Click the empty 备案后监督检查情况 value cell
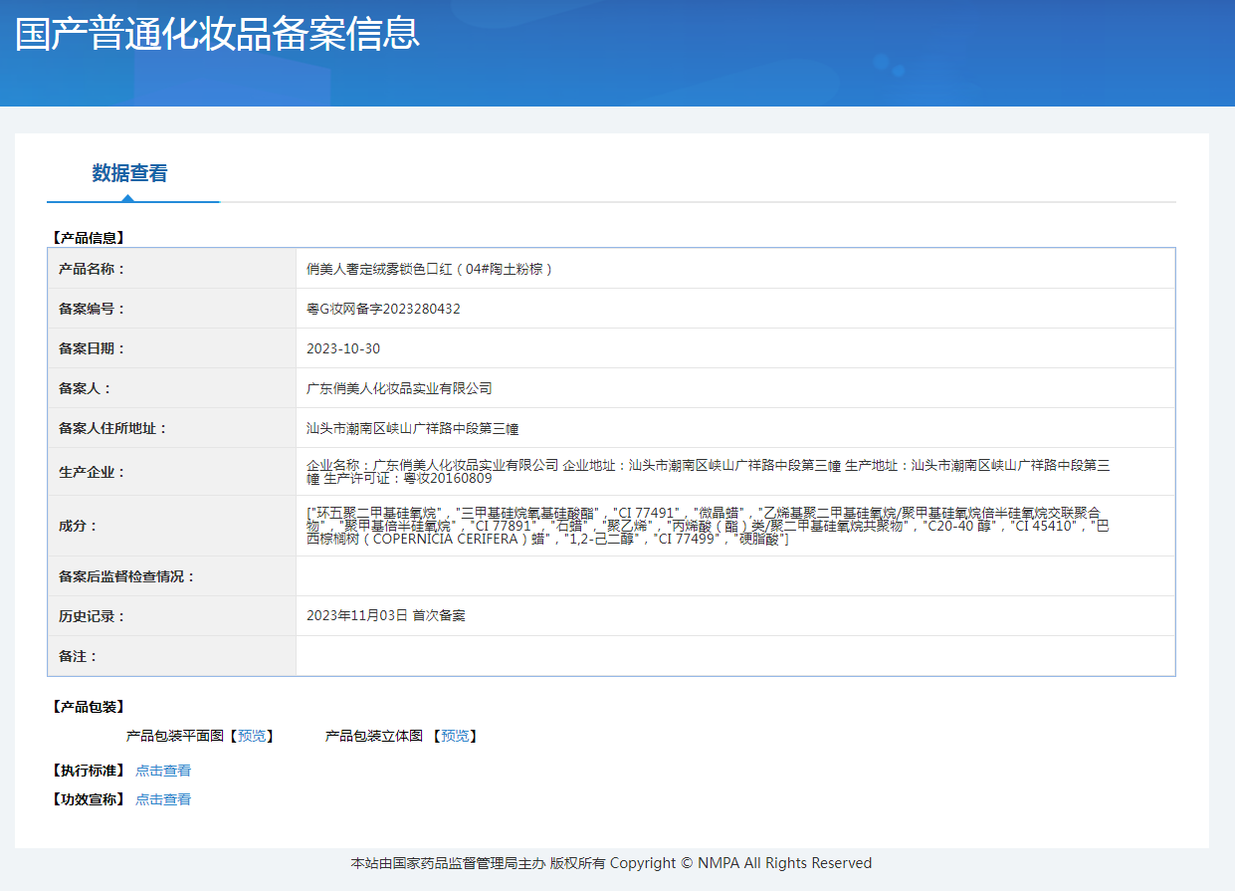The width and height of the screenshot is (1235, 891). (734, 576)
